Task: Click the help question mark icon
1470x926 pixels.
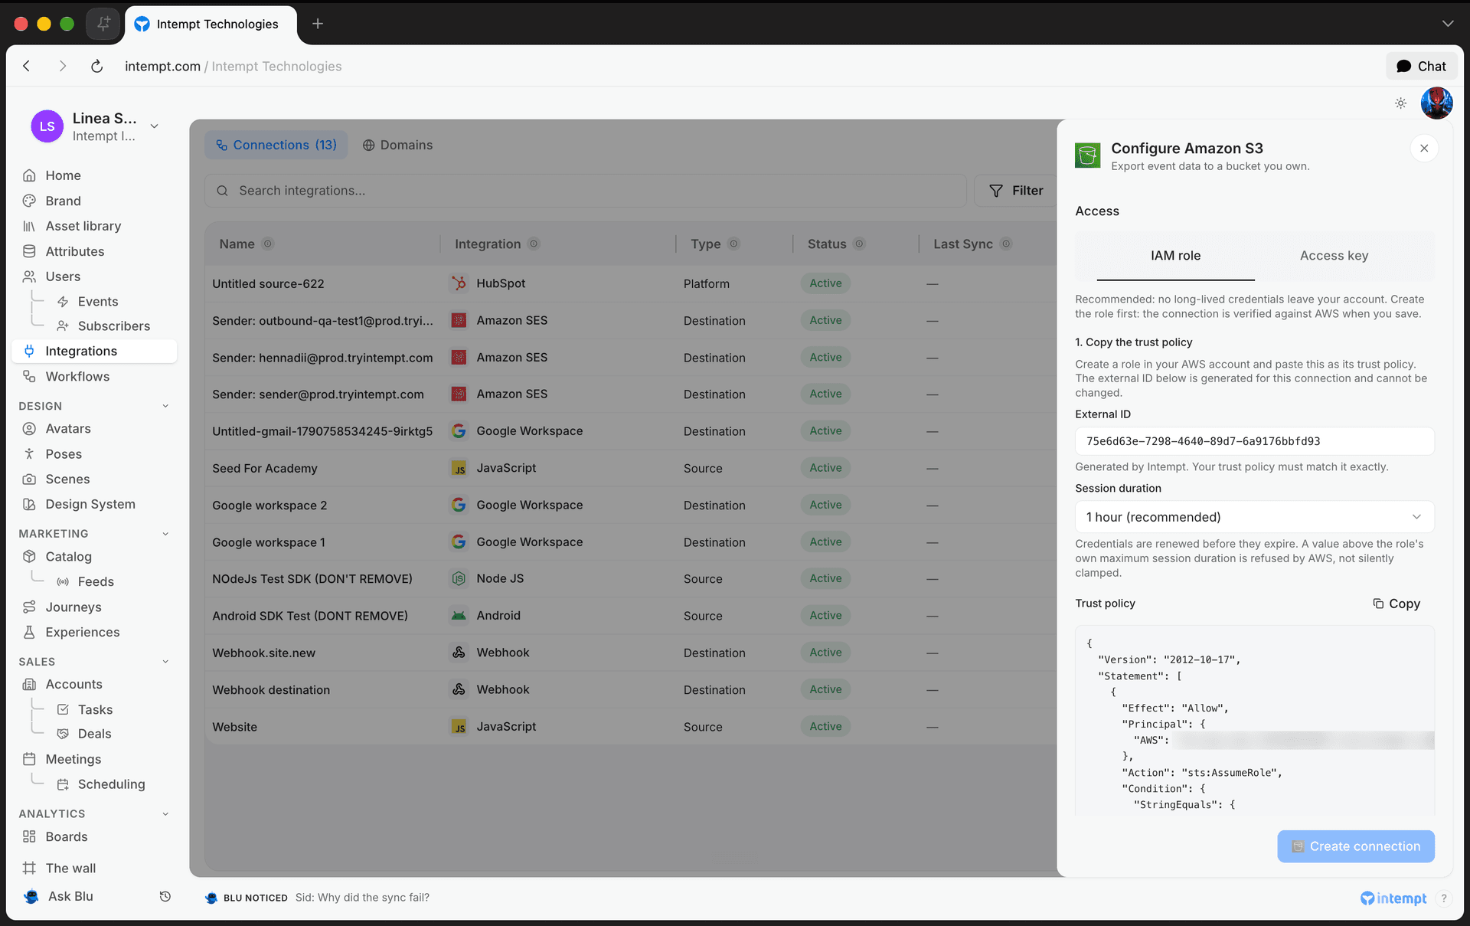Action: tap(1443, 899)
